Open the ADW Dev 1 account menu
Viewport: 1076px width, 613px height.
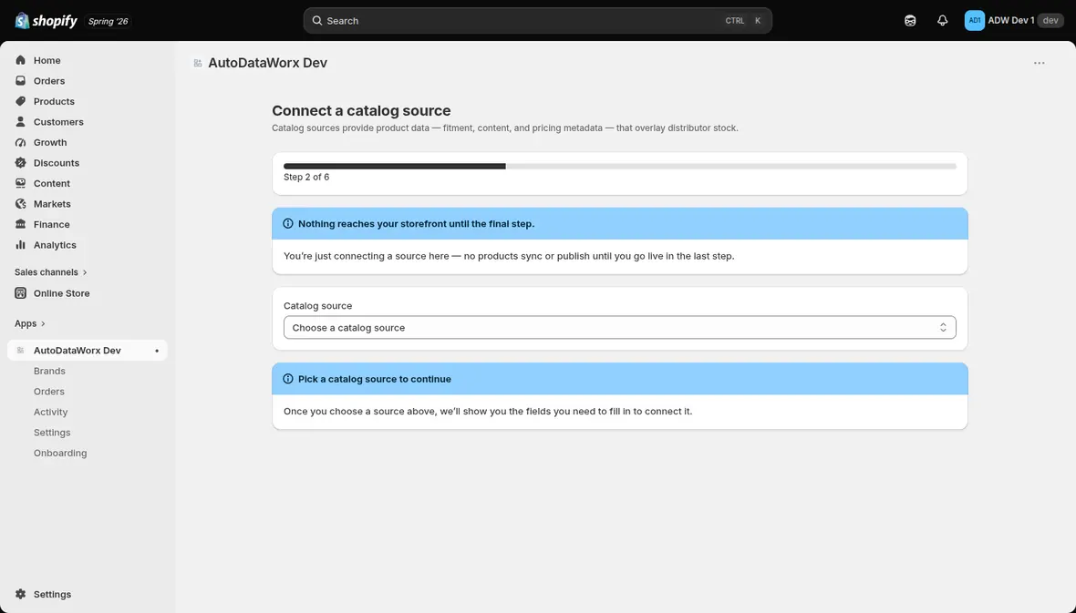point(1014,21)
